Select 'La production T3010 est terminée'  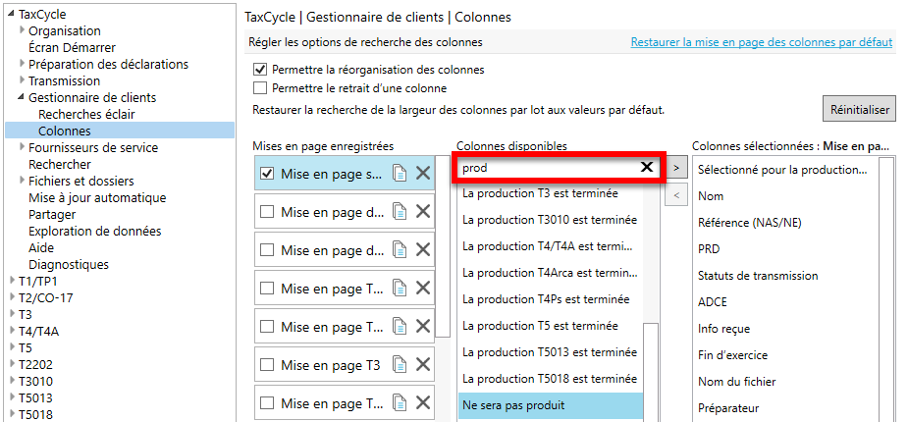(550, 220)
